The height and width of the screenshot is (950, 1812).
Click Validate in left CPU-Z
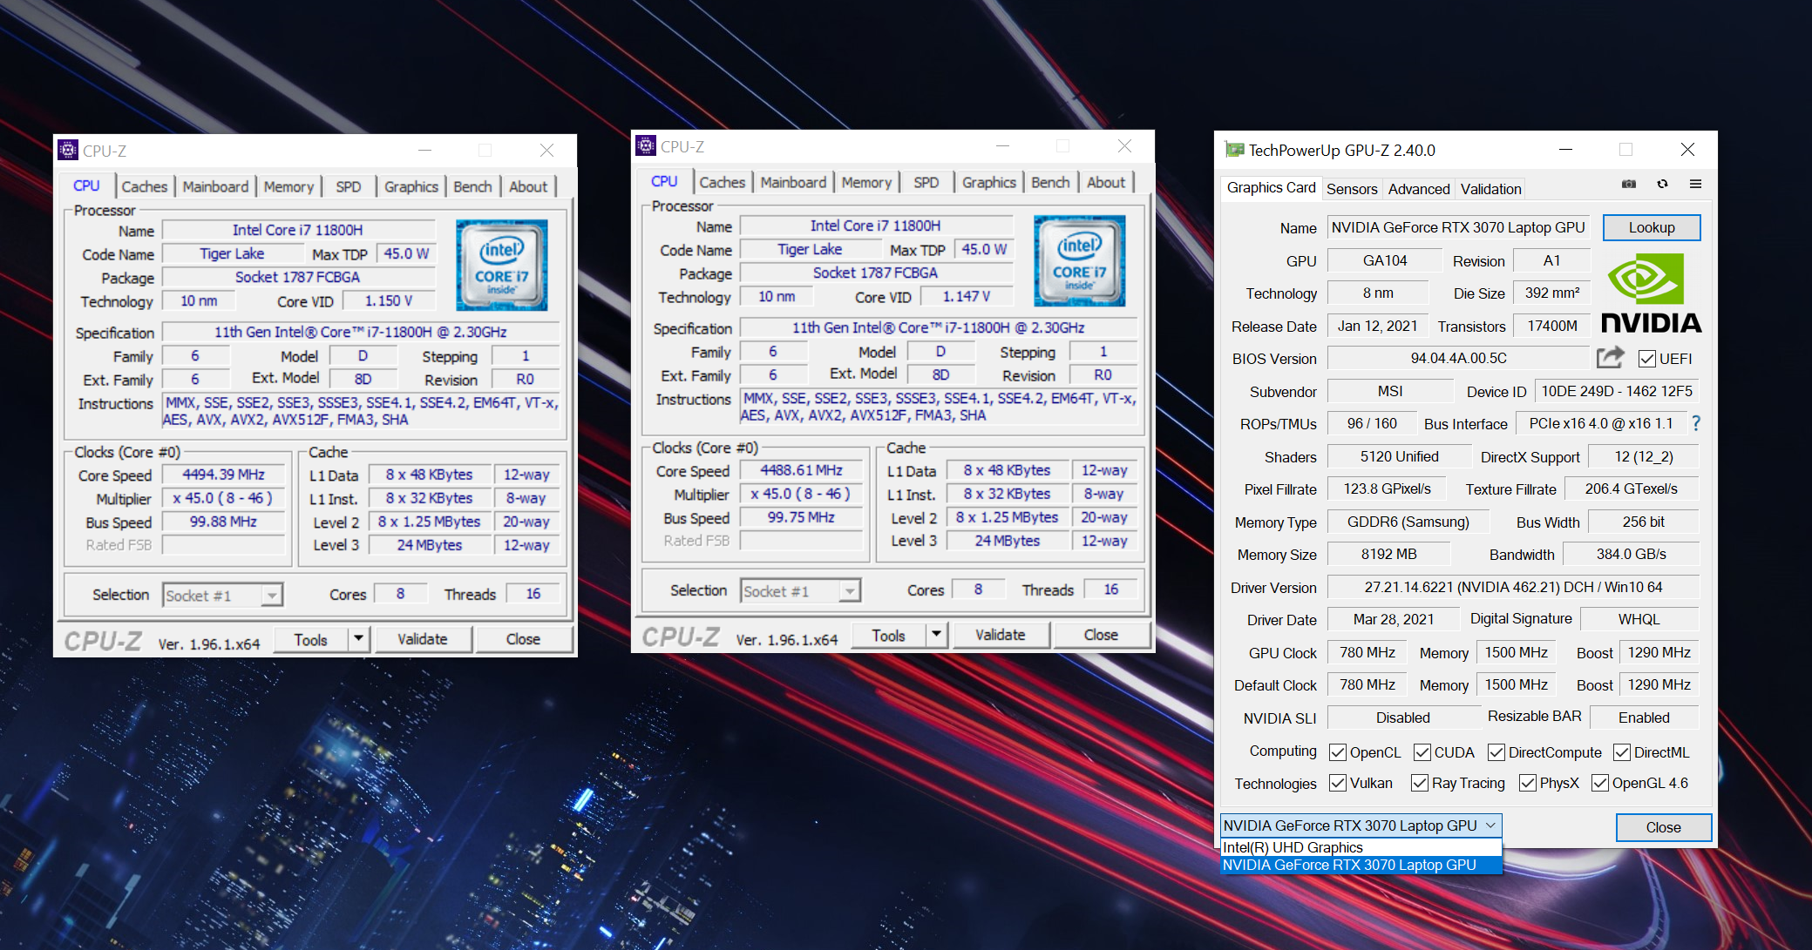coord(423,639)
